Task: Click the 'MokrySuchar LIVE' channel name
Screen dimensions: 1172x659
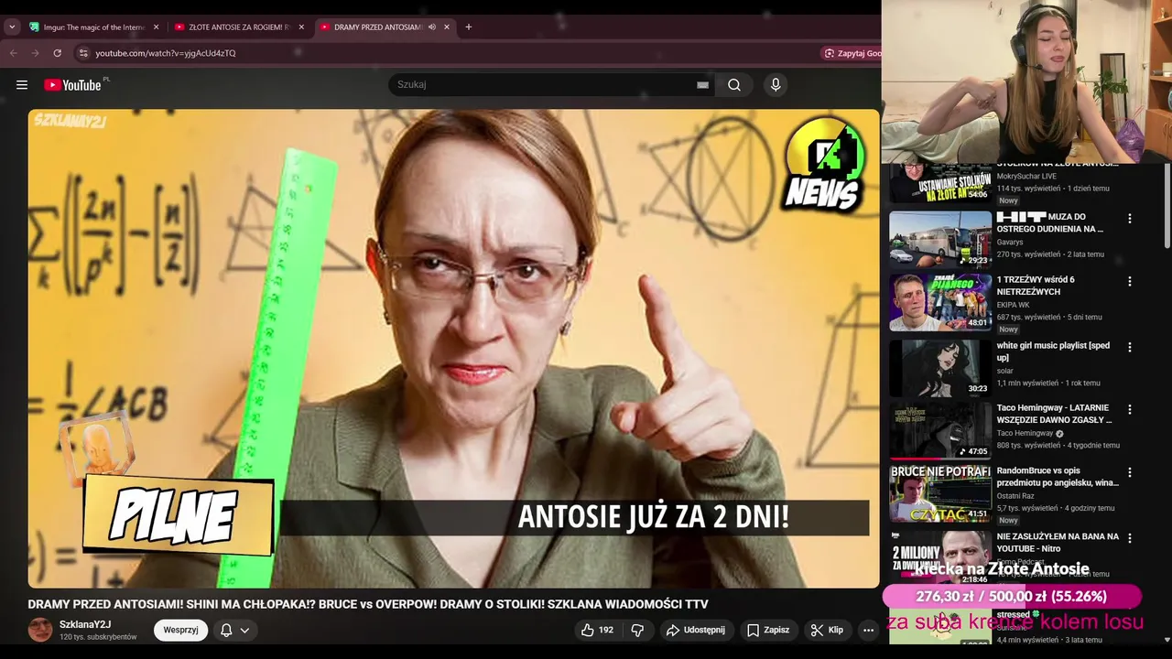Action: pos(1026,177)
